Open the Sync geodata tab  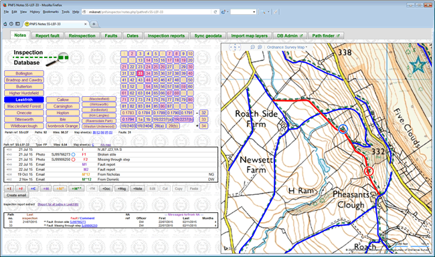click(x=208, y=35)
